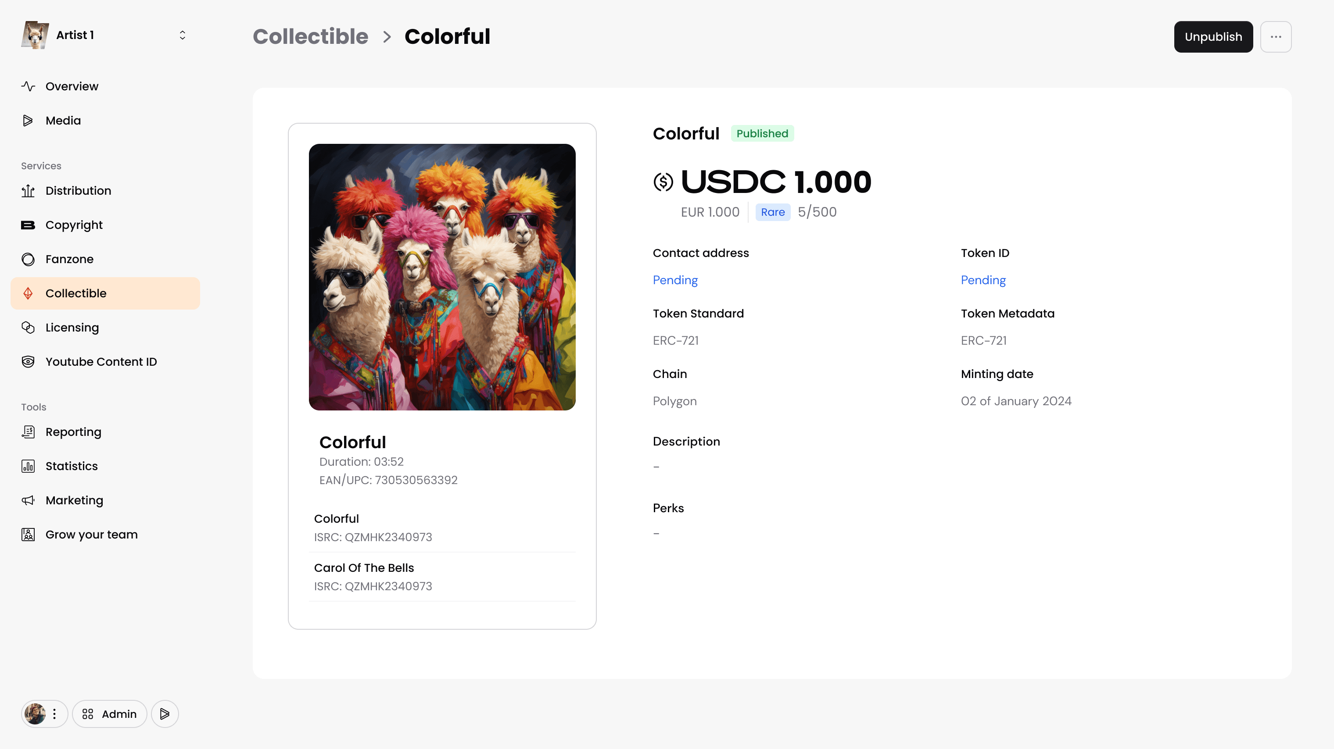1334x749 pixels.
Task: Expand the Artist 1 account switcher
Action: coord(182,35)
